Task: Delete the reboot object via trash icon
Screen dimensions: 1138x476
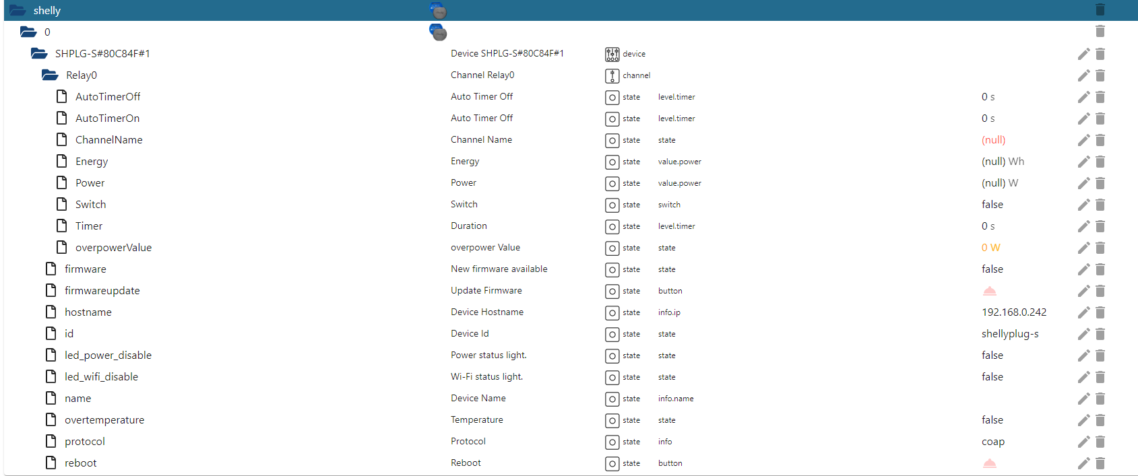Action: 1100,463
